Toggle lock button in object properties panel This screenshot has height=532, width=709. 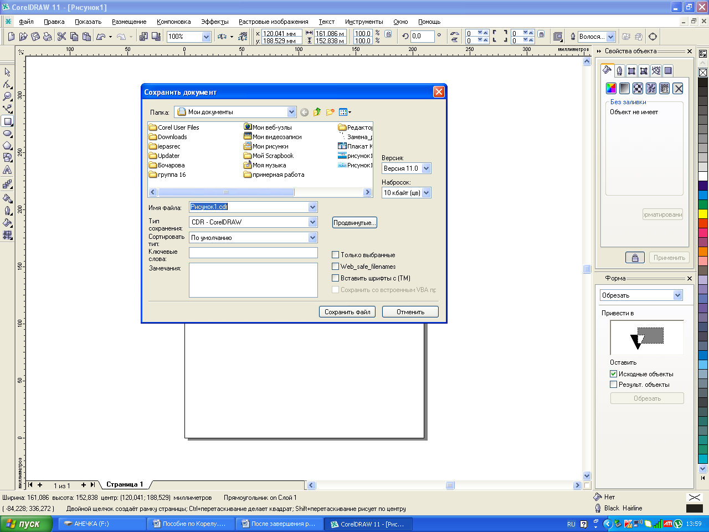click(x=635, y=258)
